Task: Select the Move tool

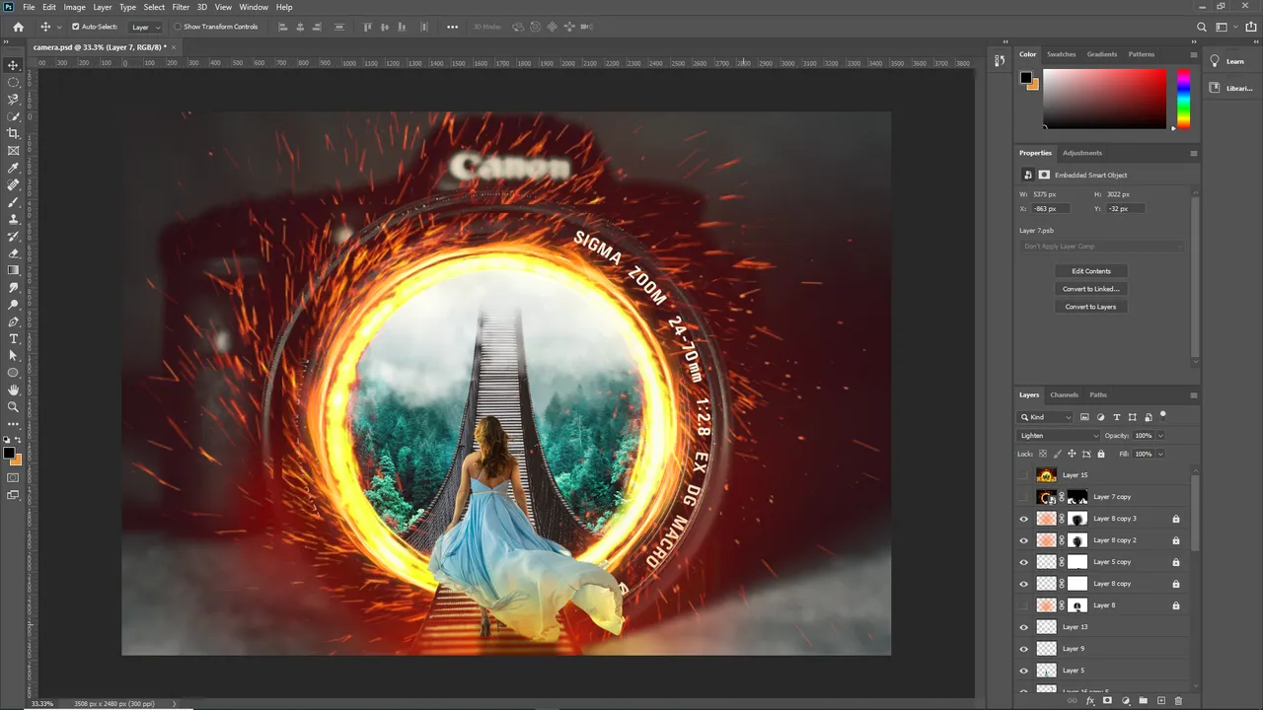Action: [13, 65]
